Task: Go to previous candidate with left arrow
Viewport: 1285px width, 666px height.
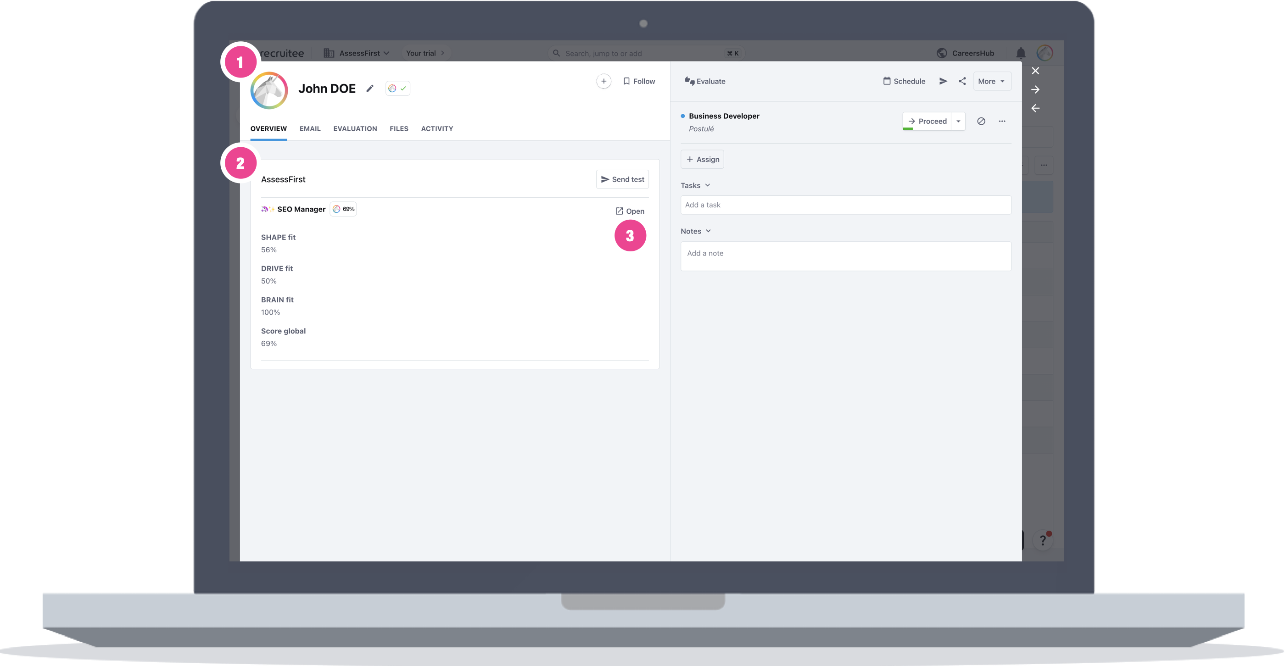Action: [x=1036, y=108]
